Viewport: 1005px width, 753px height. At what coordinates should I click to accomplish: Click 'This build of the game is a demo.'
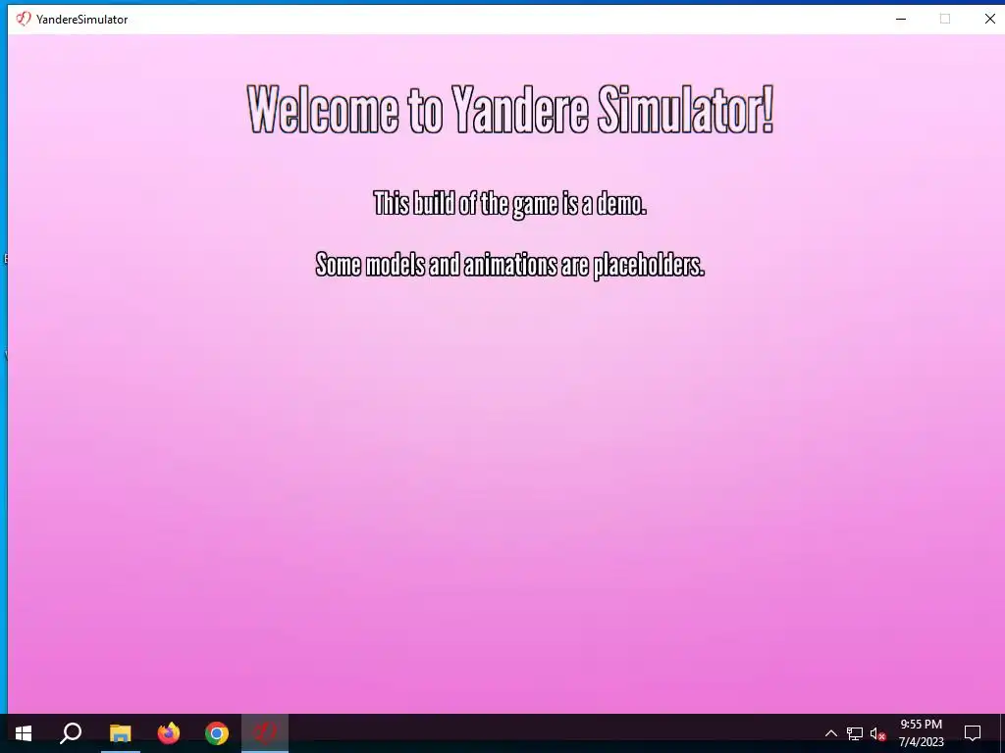click(510, 204)
